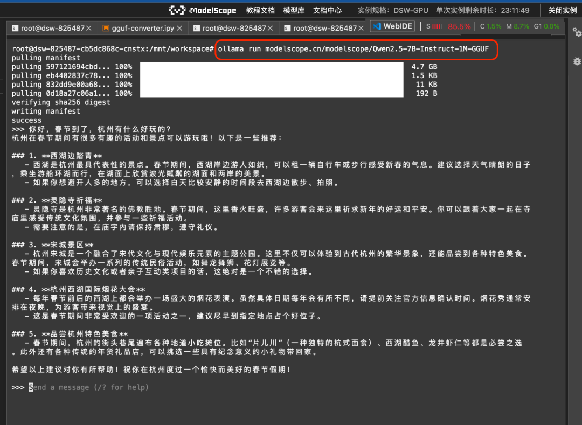Click the GPU G1 0.0% indicator
This screenshot has height=425, width=582.
click(x=546, y=26)
